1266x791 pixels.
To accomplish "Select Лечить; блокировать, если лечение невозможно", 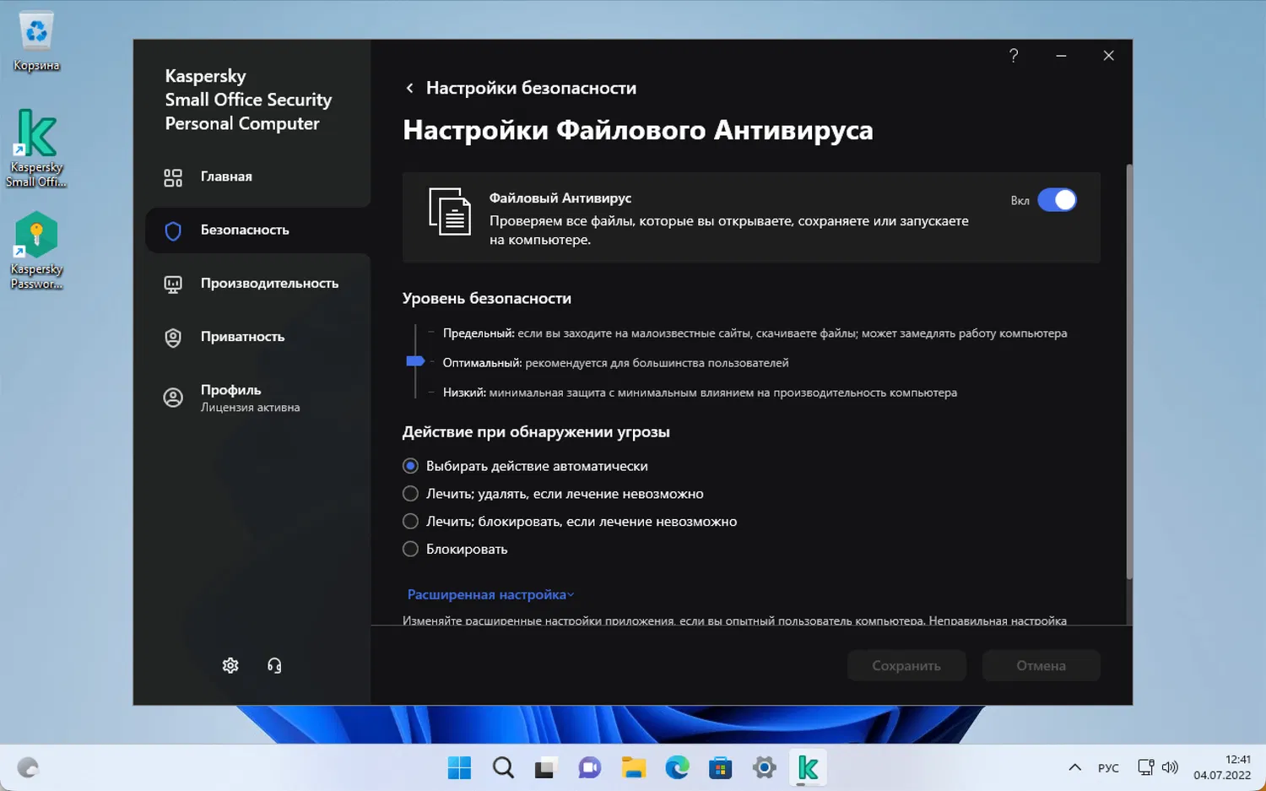I will click(570, 522).
